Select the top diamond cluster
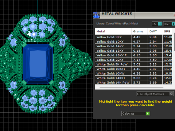175x131 pixels. pyautogui.click(x=38, y=27)
